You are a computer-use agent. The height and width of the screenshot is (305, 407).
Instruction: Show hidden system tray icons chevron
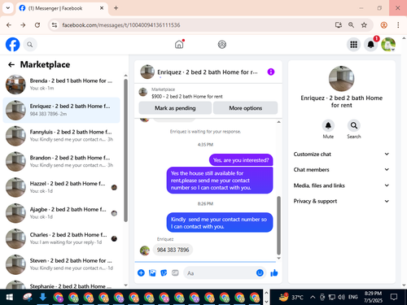313,297
